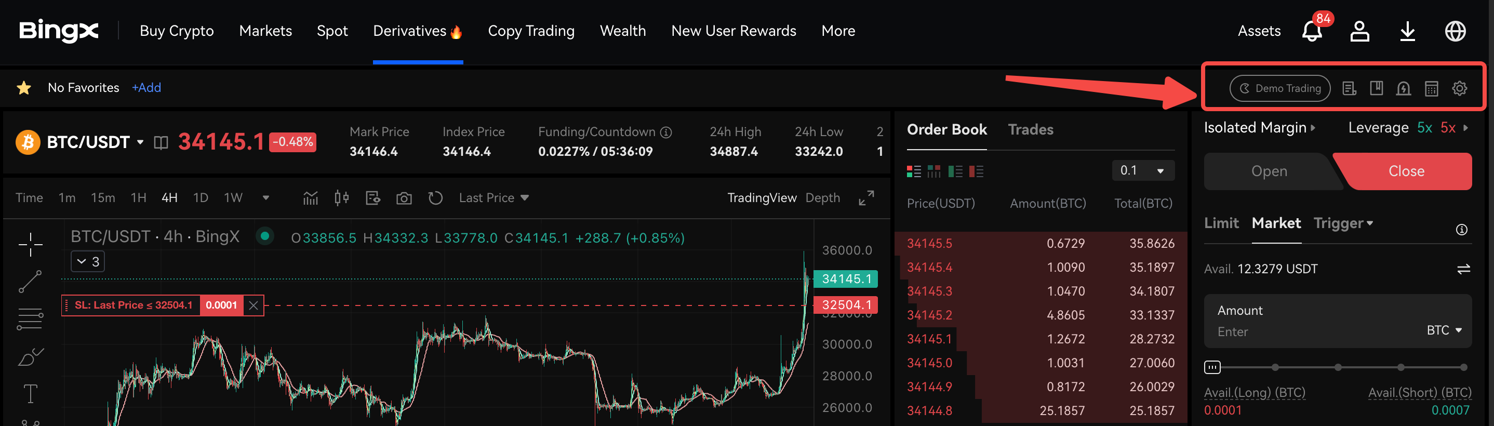Click the candlestick chart style icon
This screenshot has height=426, width=1494.
pos(342,198)
